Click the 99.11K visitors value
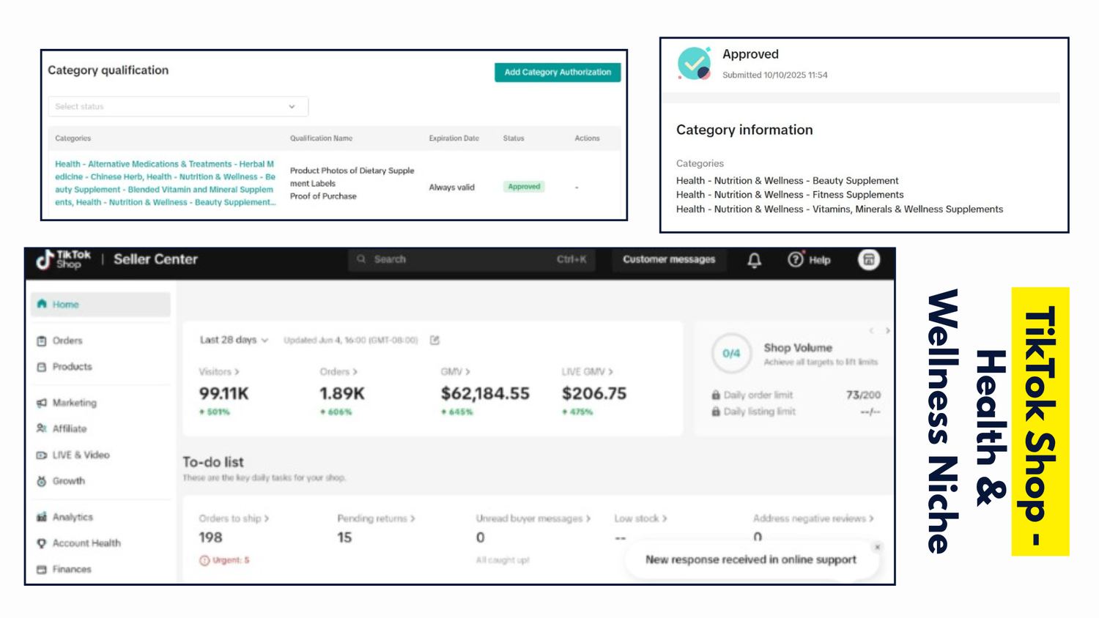The width and height of the screenshot is (1099, 618). point(223,393)
